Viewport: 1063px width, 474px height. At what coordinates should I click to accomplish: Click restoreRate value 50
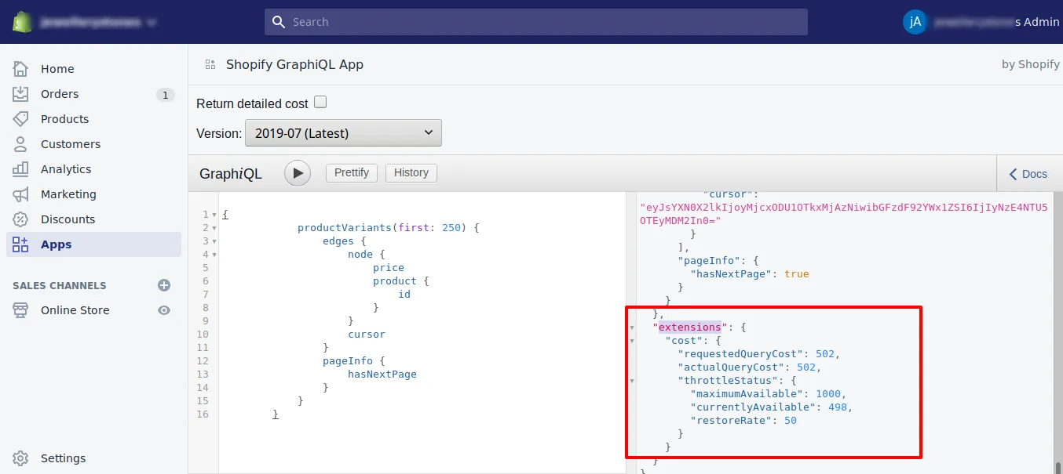(791, 421)
